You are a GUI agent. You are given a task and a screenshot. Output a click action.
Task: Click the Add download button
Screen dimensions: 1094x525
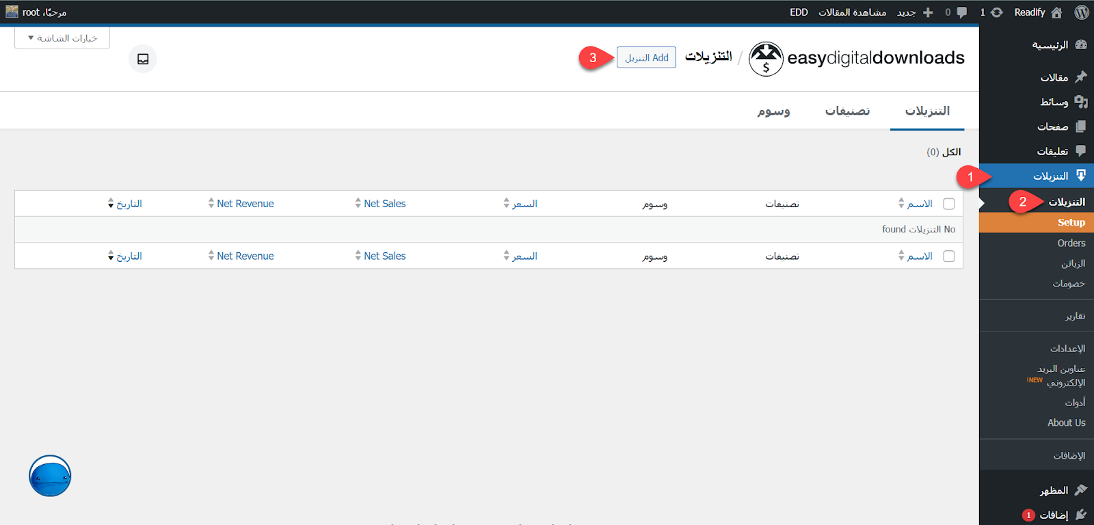(x=646, y=57)
